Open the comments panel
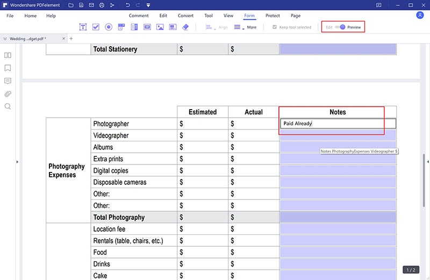 point(8,81)
